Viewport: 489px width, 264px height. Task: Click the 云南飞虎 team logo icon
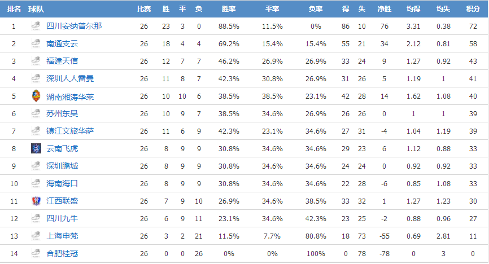36,148
